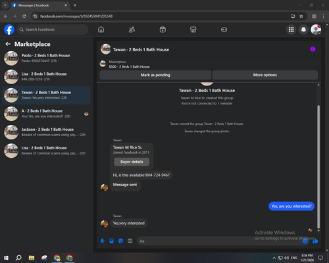Open the taskbar volume icon

pos(286,258)
